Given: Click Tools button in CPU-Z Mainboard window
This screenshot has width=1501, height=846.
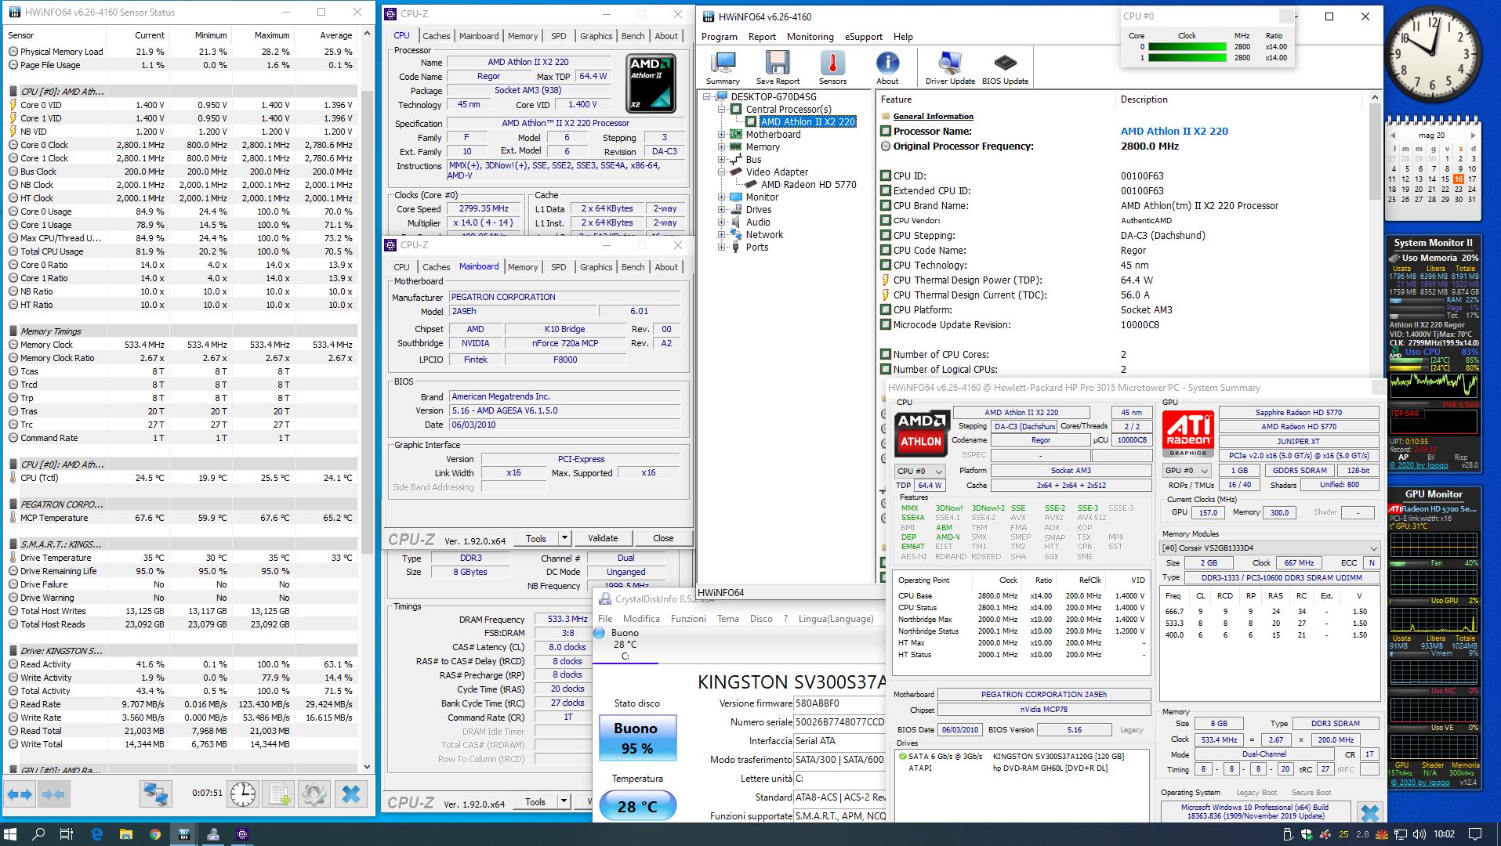Looking at the screenshot, I should coord(536,538).
